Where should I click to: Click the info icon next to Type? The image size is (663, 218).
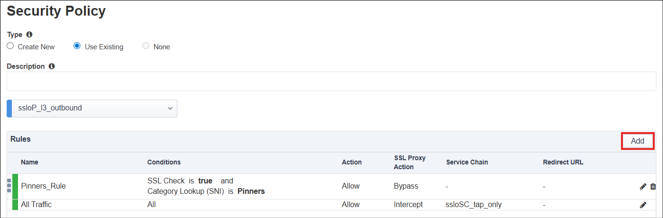(x=29, y=35)
